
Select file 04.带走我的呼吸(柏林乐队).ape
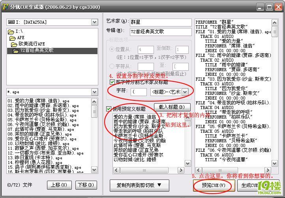click(x=42, y=115)
